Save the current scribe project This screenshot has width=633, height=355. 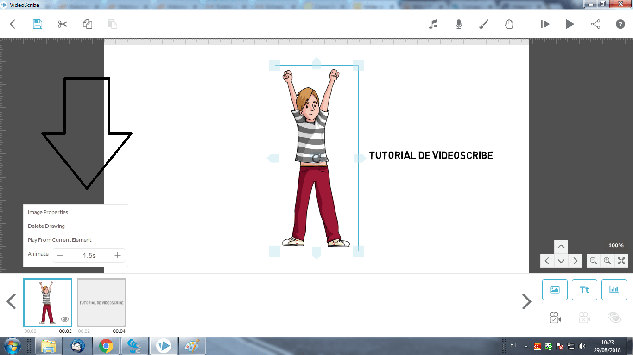point(37,24)
